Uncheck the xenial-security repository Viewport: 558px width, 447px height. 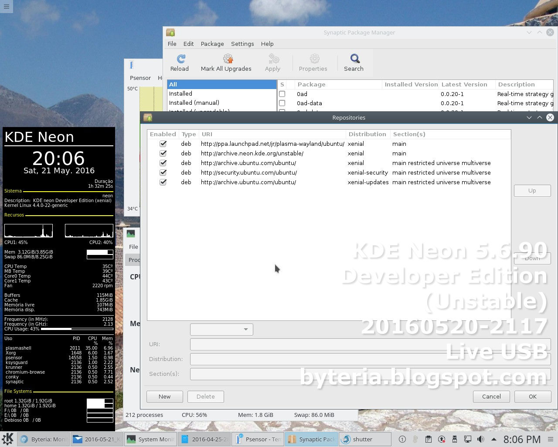163,172
